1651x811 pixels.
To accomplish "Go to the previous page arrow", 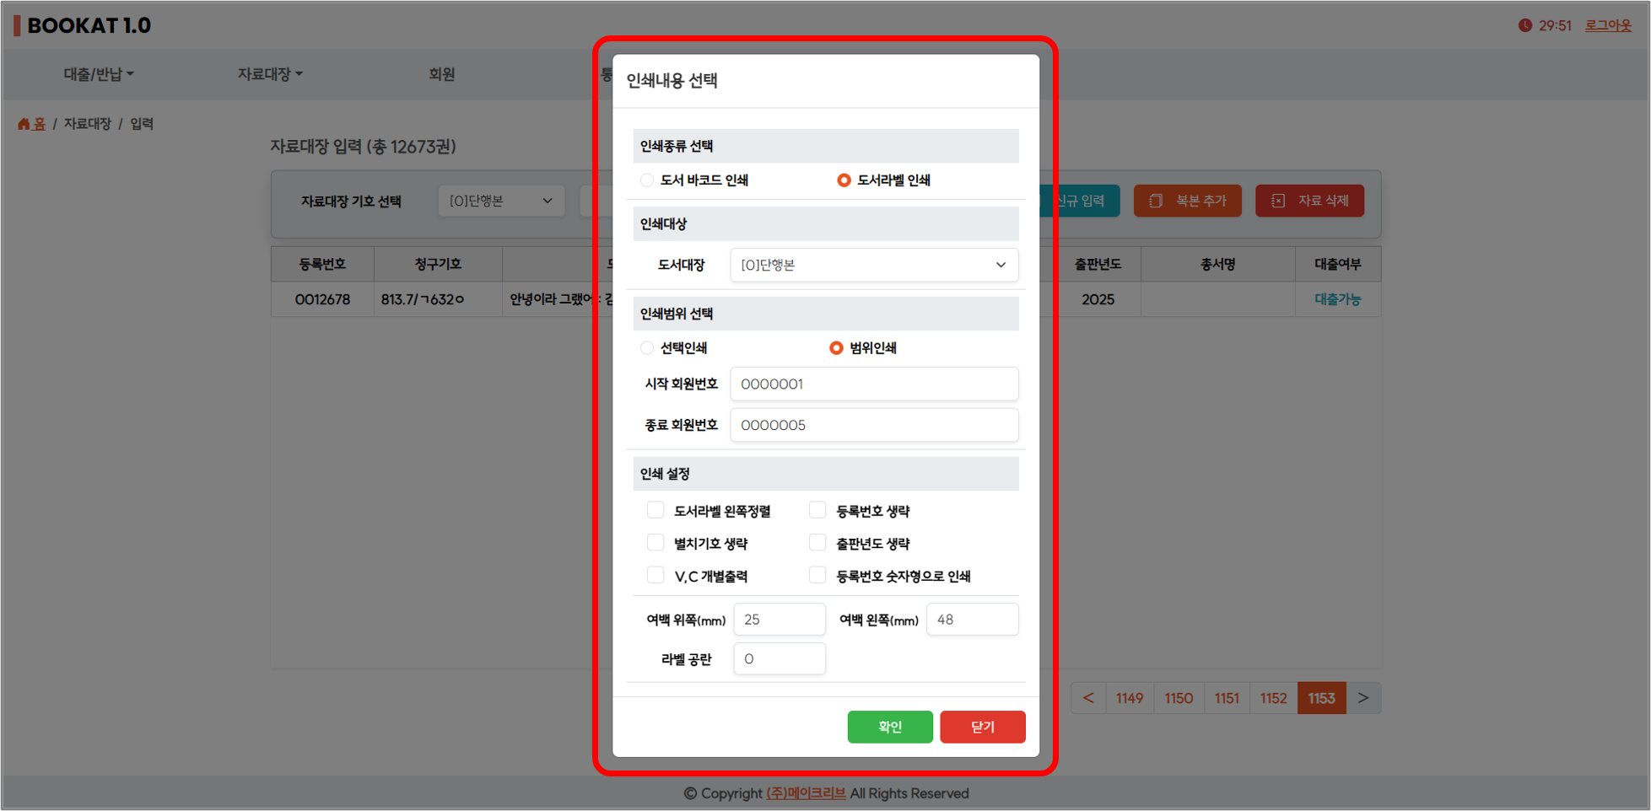I will pos(1088,698).
